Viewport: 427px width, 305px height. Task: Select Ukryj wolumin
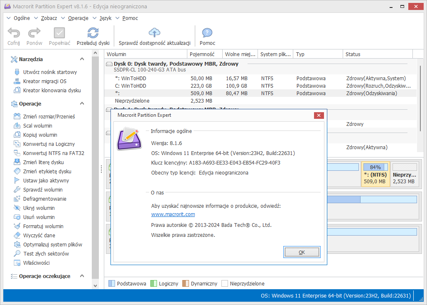coord(39,208)
